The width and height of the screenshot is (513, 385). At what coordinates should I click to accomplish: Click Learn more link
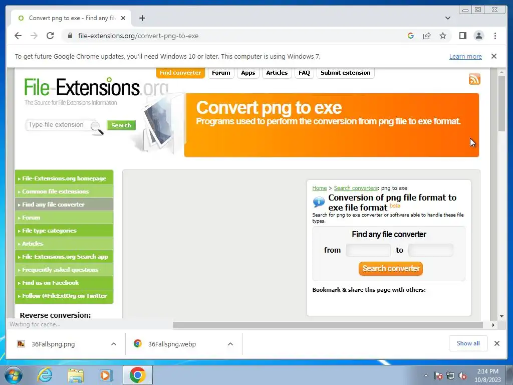[465, 56]
